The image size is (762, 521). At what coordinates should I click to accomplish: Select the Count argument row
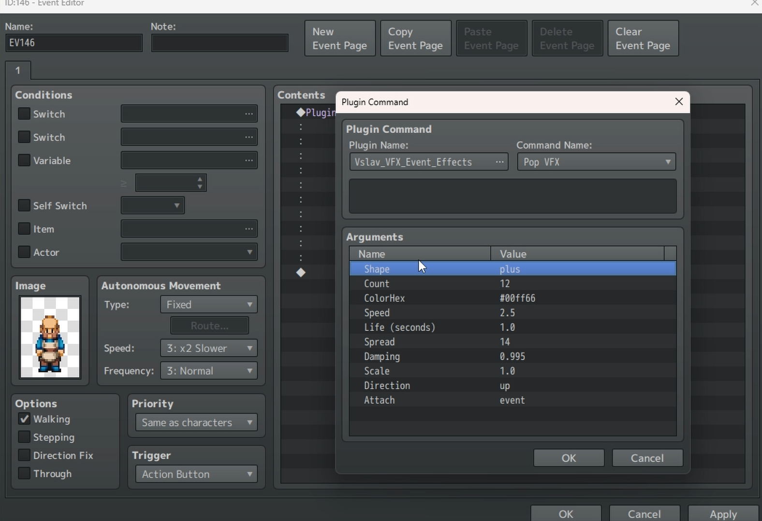click(x=513, y=283)
